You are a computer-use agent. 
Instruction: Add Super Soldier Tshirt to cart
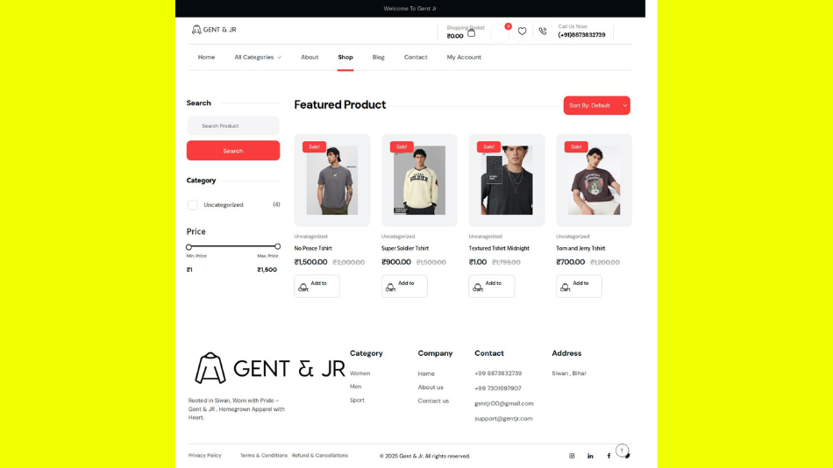(x=404, y=286)
